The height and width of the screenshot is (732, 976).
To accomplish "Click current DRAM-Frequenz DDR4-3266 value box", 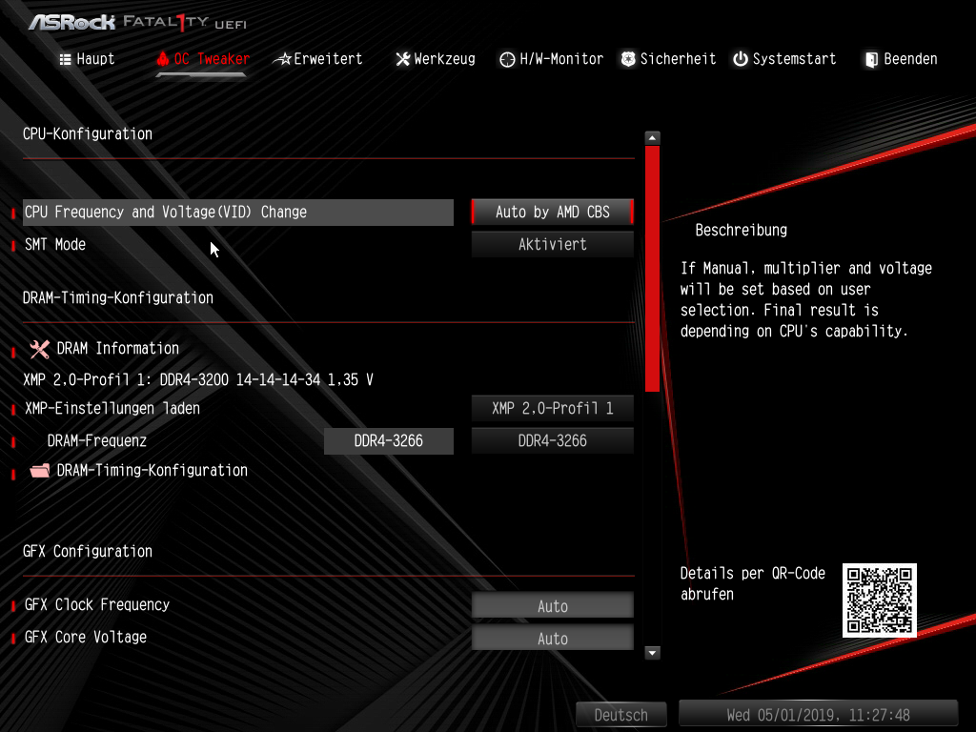I will pyautogui.click(x=389, y=441).
